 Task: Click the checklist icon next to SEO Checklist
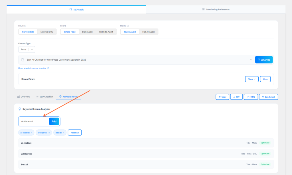[x=37, y=96]
